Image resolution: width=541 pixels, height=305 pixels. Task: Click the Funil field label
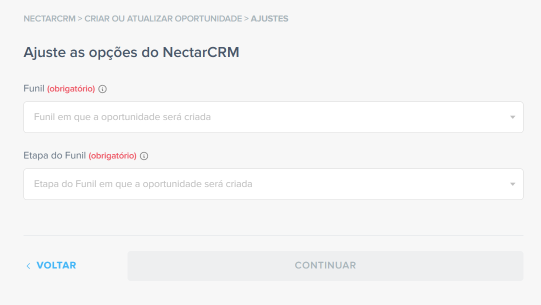34,88
